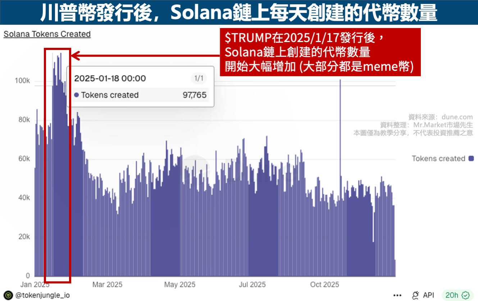Click the 2025-01-18 00:00 tooltip date
Image resolution: width=478 pixels, height=301 pixels.
pos(110,78)
